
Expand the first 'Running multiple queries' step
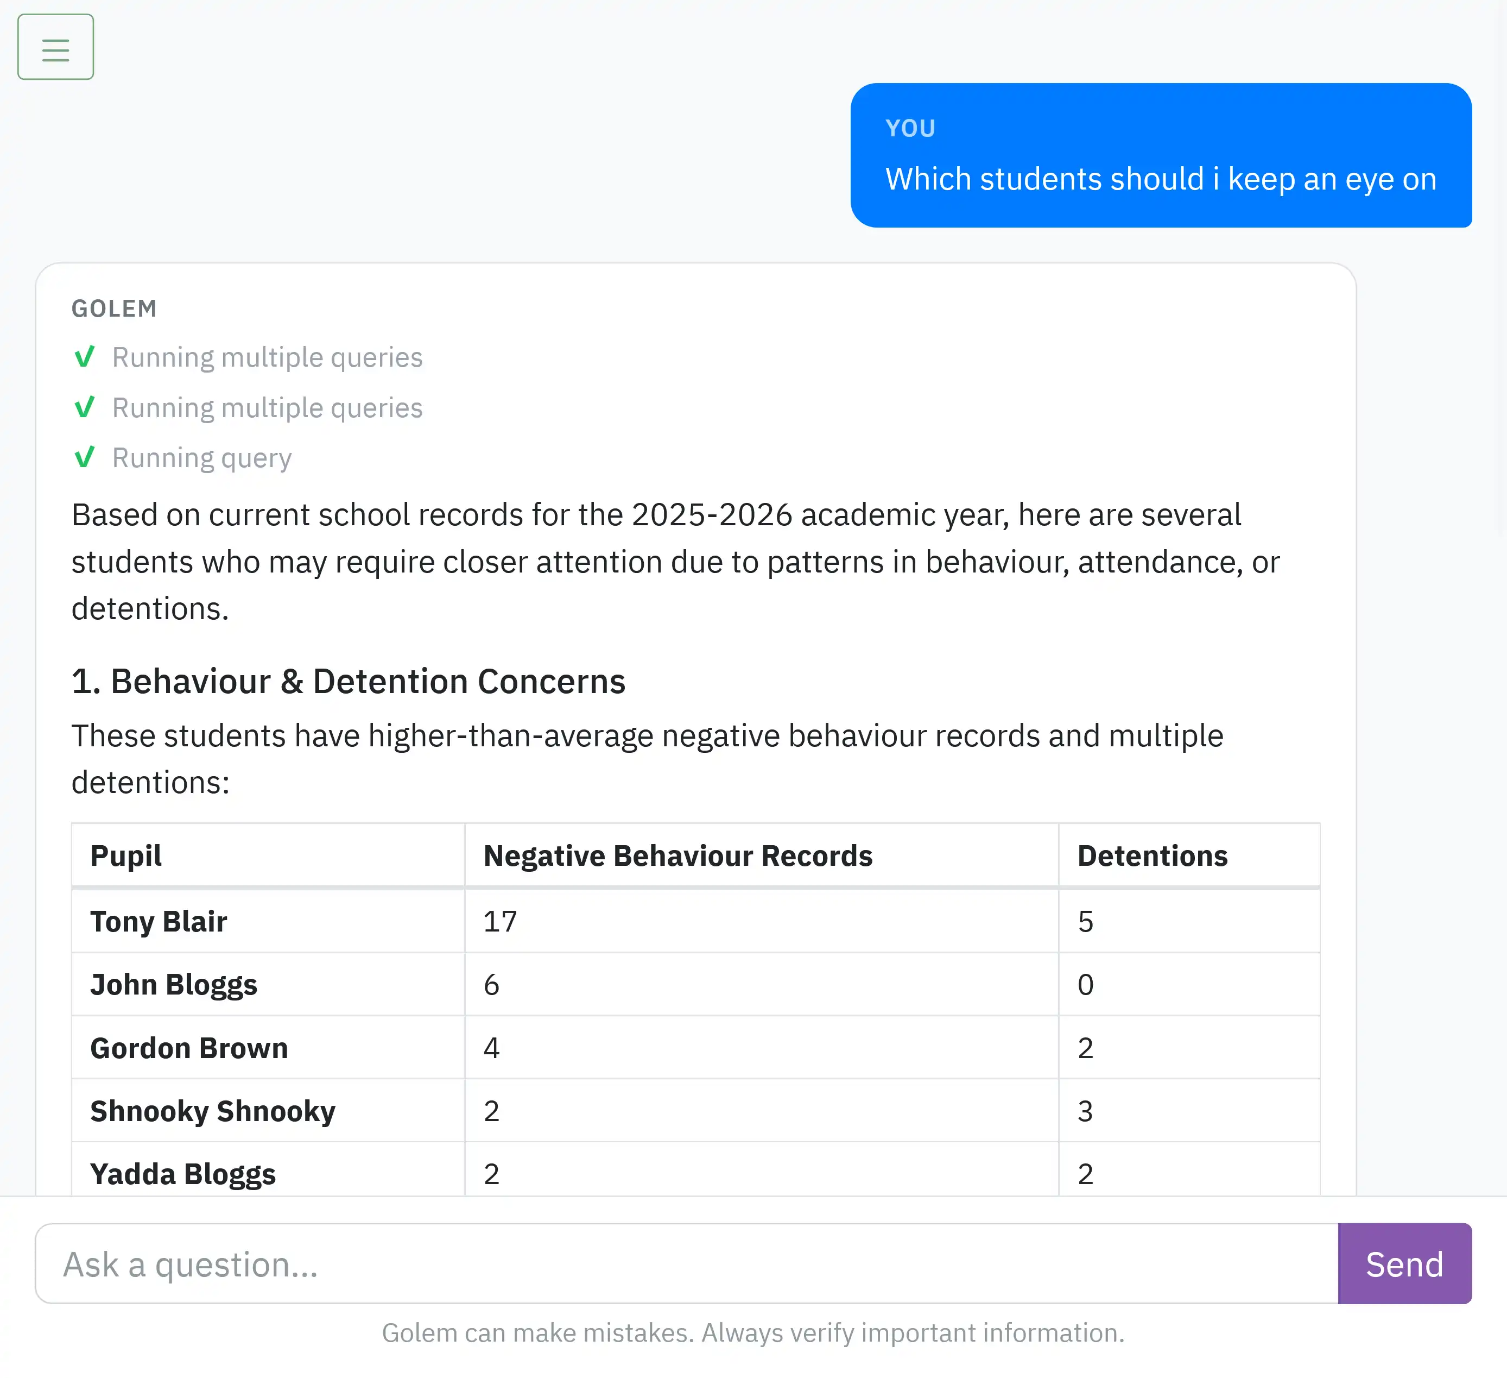267,357
